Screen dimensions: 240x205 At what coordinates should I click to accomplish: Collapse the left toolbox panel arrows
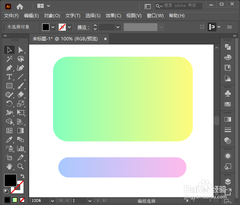5,36
